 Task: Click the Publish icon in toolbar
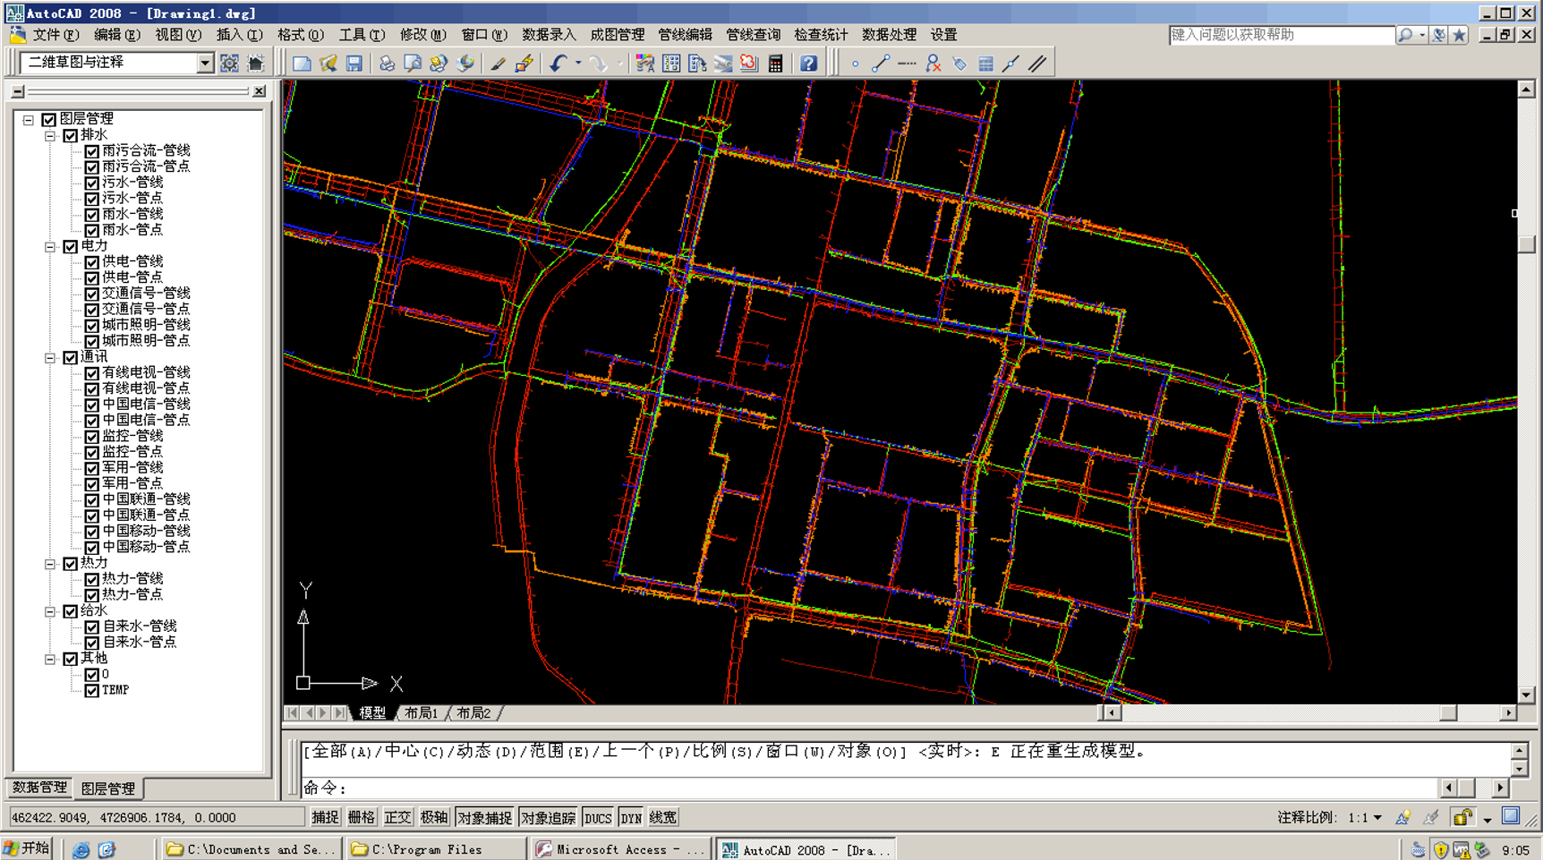point(439,64)
